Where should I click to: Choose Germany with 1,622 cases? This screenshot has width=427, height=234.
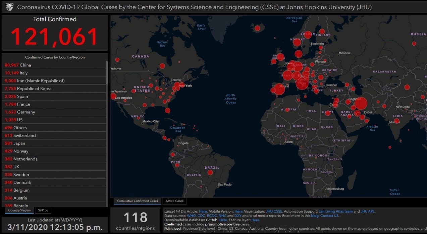click(54, 112)
